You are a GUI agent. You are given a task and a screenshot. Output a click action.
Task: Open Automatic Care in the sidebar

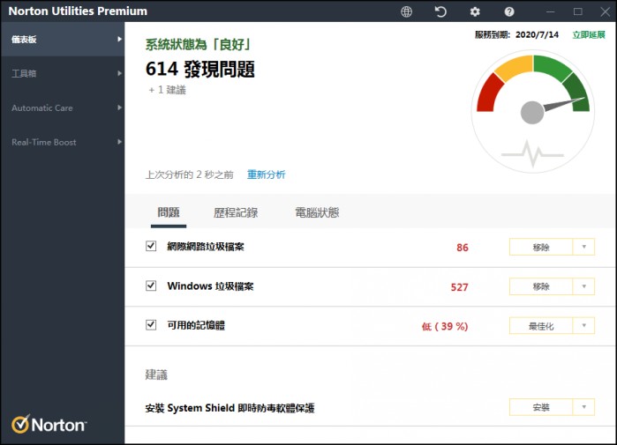62,108
